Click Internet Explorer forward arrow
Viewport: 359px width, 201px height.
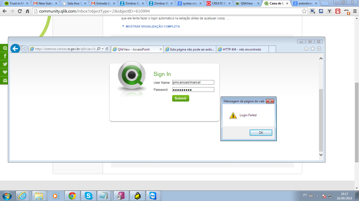[24, 49]
